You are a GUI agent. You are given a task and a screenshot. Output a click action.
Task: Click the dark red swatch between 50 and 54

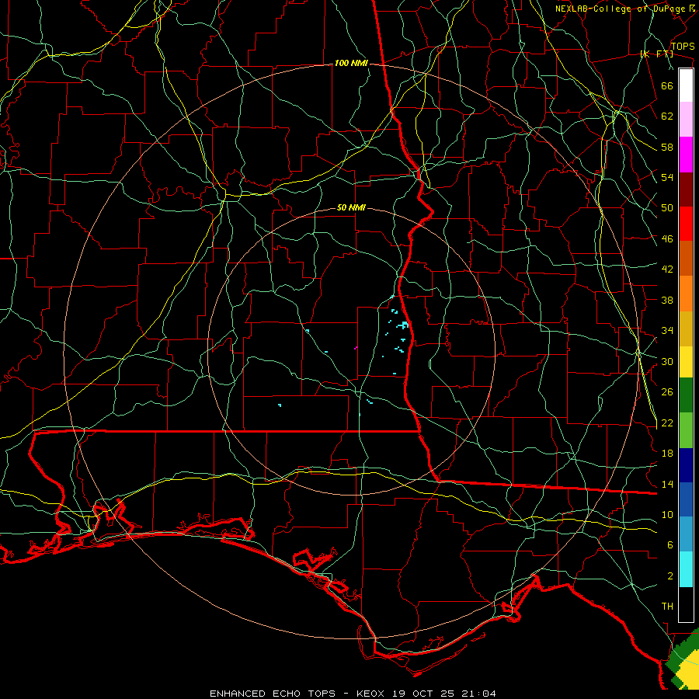(686, 190)
